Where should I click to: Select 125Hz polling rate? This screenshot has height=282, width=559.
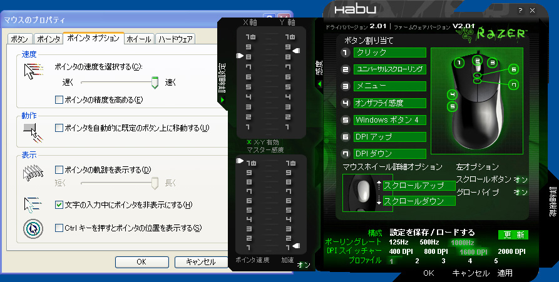click(399, 243)
